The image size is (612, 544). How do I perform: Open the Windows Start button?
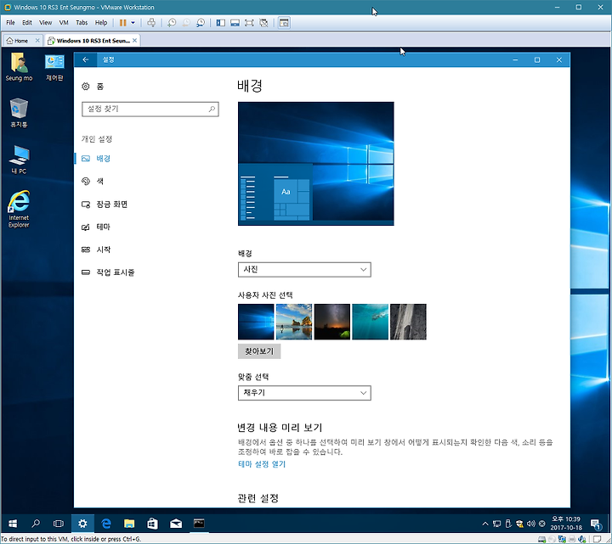[x=13, y=524]
